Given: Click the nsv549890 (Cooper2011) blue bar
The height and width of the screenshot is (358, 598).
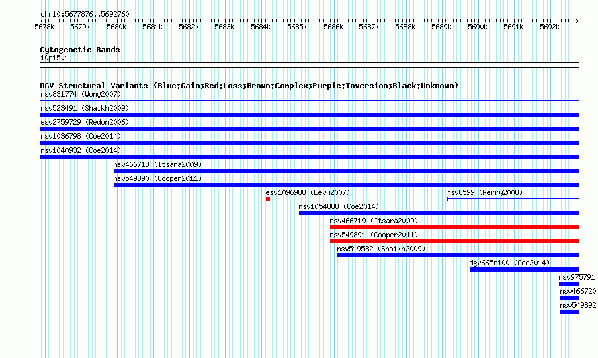Looking at the screenshot, I should [346, 185].
